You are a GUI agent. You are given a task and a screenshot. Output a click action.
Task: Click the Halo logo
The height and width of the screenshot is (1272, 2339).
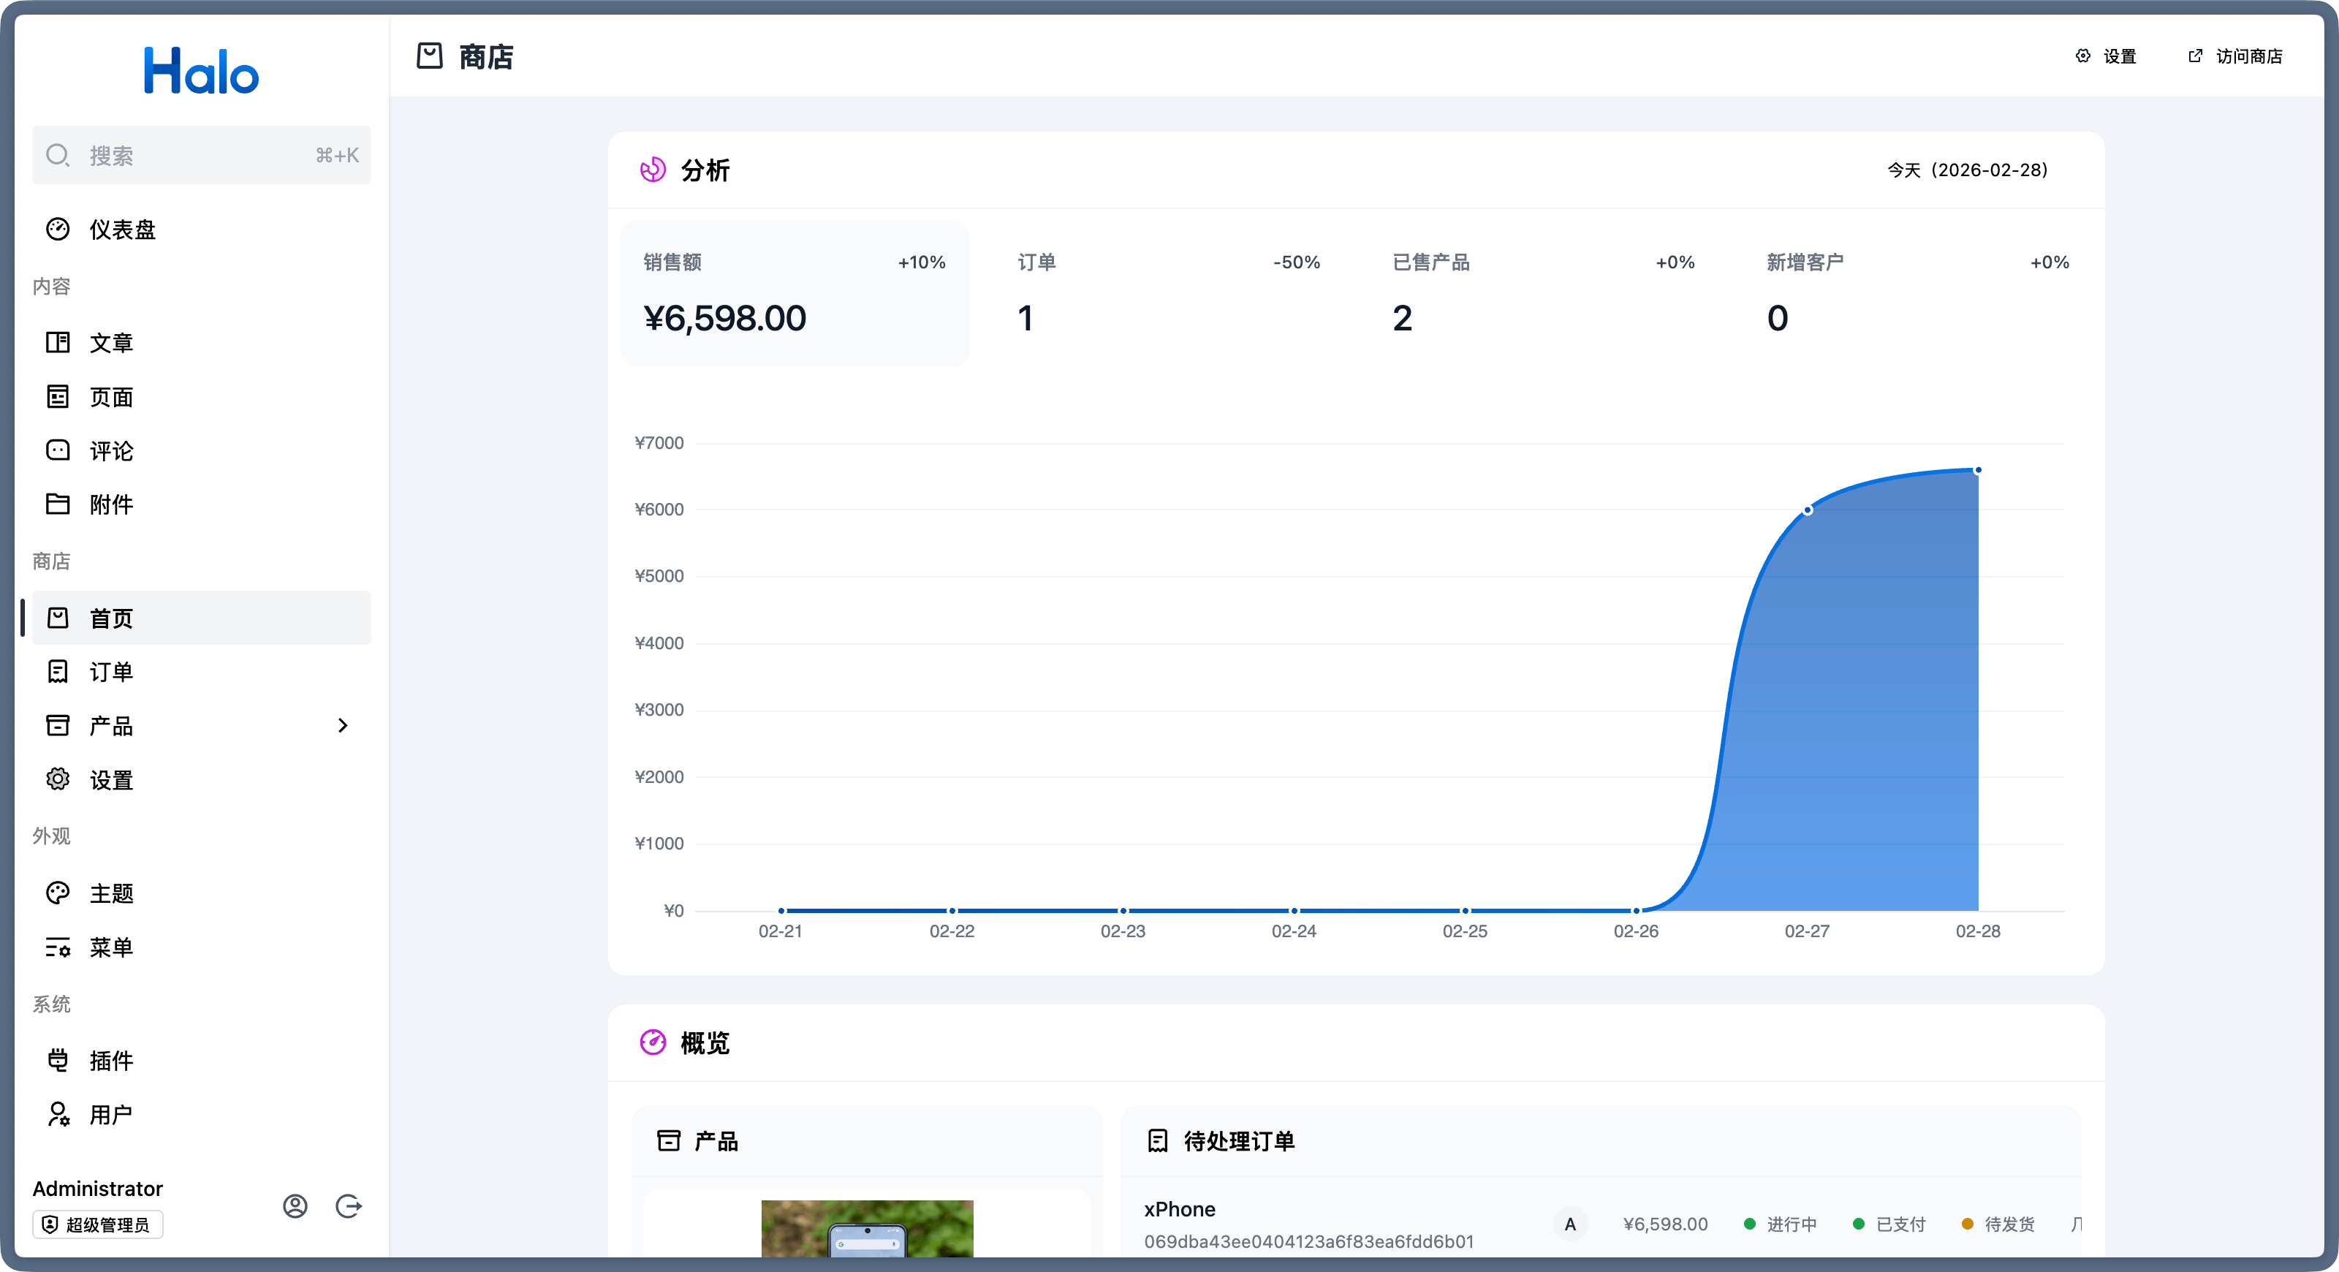[x=201, y=71]
